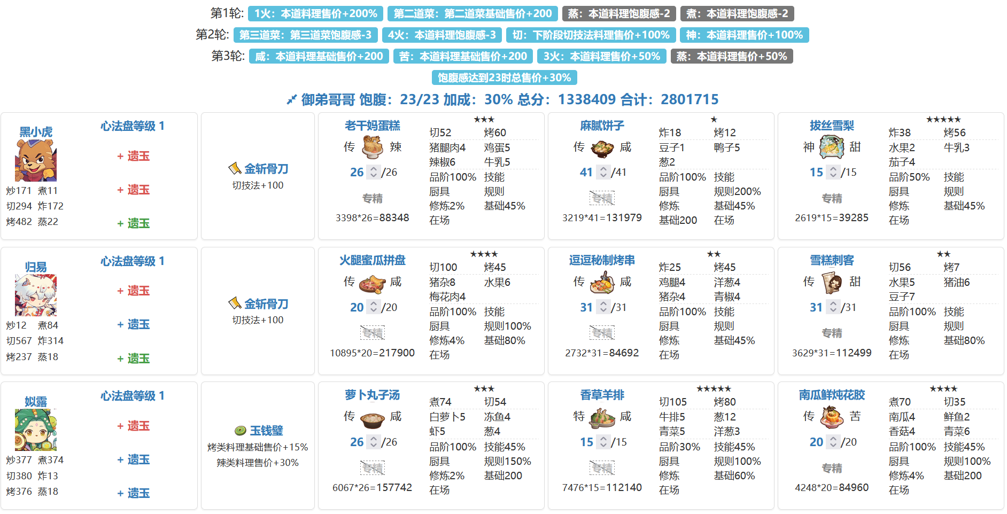Click the 归易 chef avatar
The height and width of the screenshot is (514, 1007).
[36, 295]
